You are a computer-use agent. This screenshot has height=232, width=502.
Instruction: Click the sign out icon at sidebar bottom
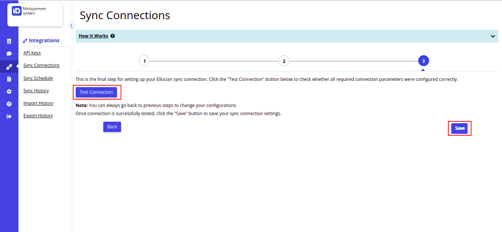tap(9, 115)
